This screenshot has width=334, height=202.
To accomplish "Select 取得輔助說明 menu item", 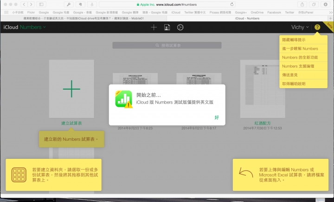I will tap(303, 84).
